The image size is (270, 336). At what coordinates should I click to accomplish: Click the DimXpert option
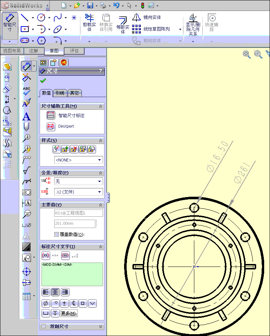60,126
